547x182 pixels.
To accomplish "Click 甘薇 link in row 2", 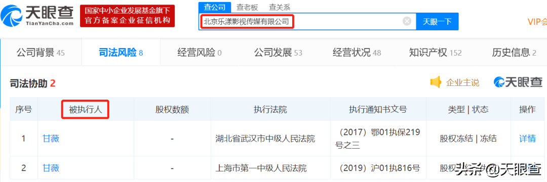I will (x=51, y=168).
